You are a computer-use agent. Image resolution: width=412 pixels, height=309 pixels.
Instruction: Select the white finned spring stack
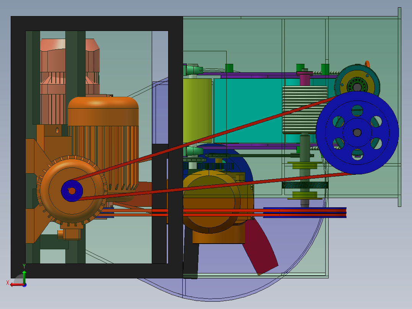[305, 110]
